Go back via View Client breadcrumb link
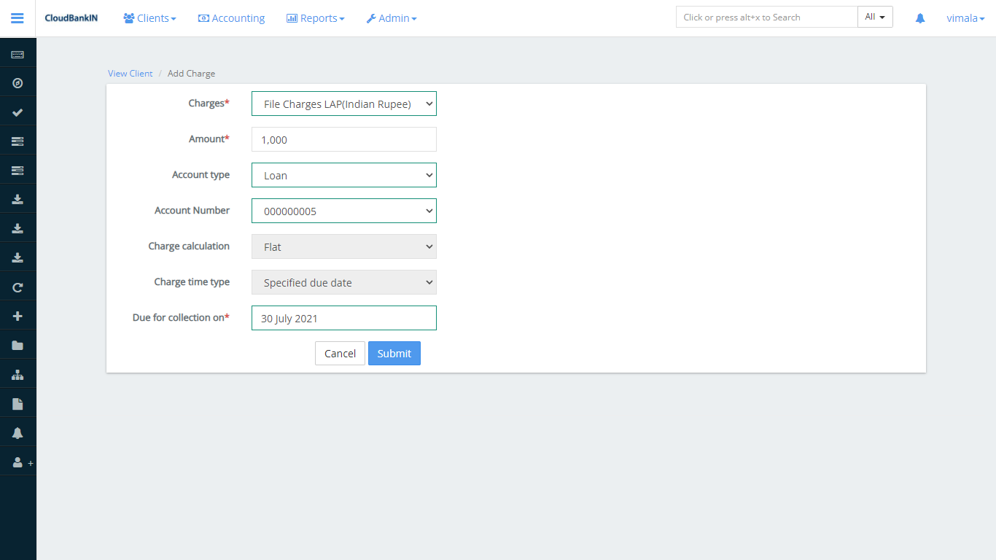The image size is (996, 560). coord(131,74)
